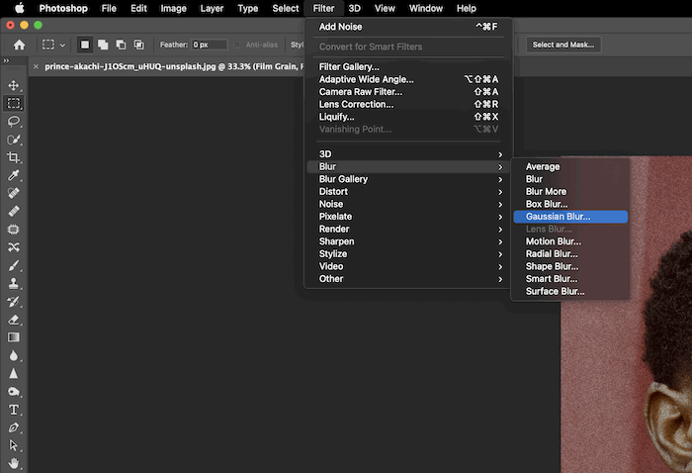Select the Pen tool
This screenshot has height=473, width=692.
[x=14, y=427]
